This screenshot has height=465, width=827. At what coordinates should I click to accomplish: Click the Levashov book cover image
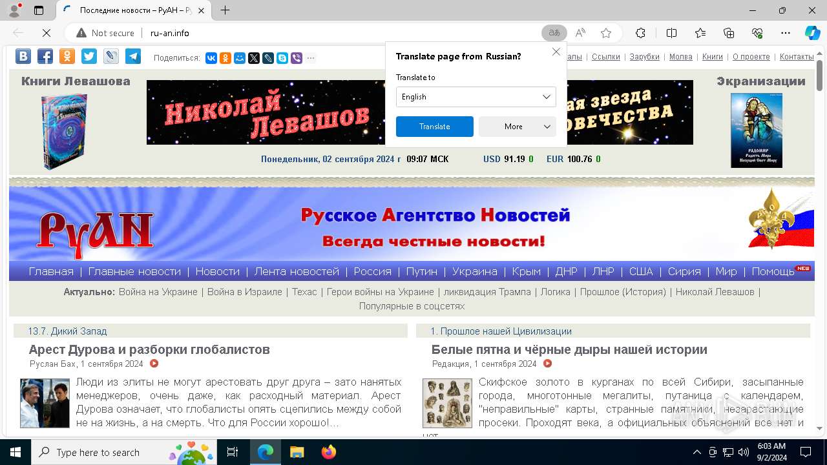tap(64, 132)
